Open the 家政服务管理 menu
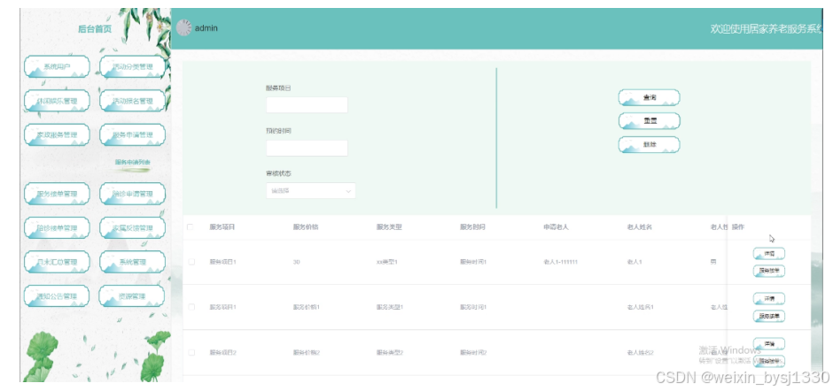833x391 pixels. pyautogui.click(x=57, y=134)
